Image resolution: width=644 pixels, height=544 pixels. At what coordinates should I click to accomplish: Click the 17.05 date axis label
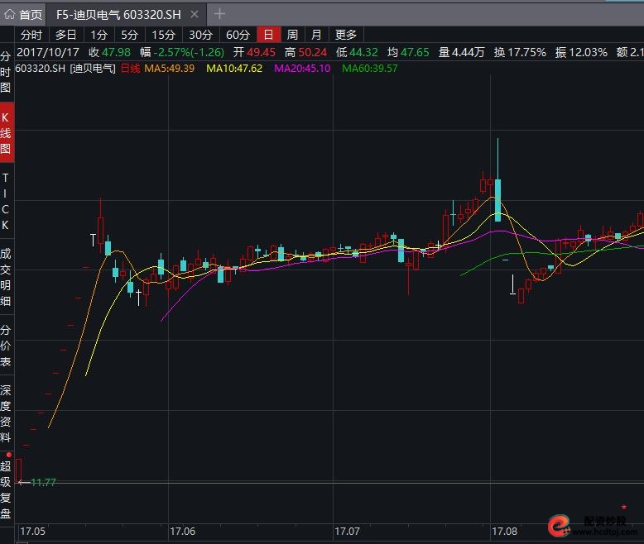coord(33,532)
